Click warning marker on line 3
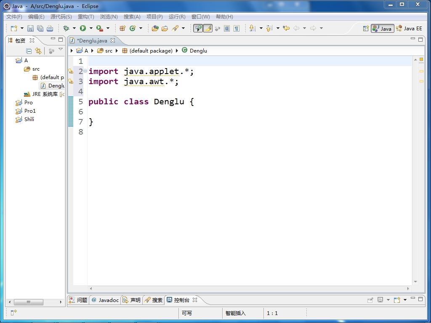 tap(71, 81)
